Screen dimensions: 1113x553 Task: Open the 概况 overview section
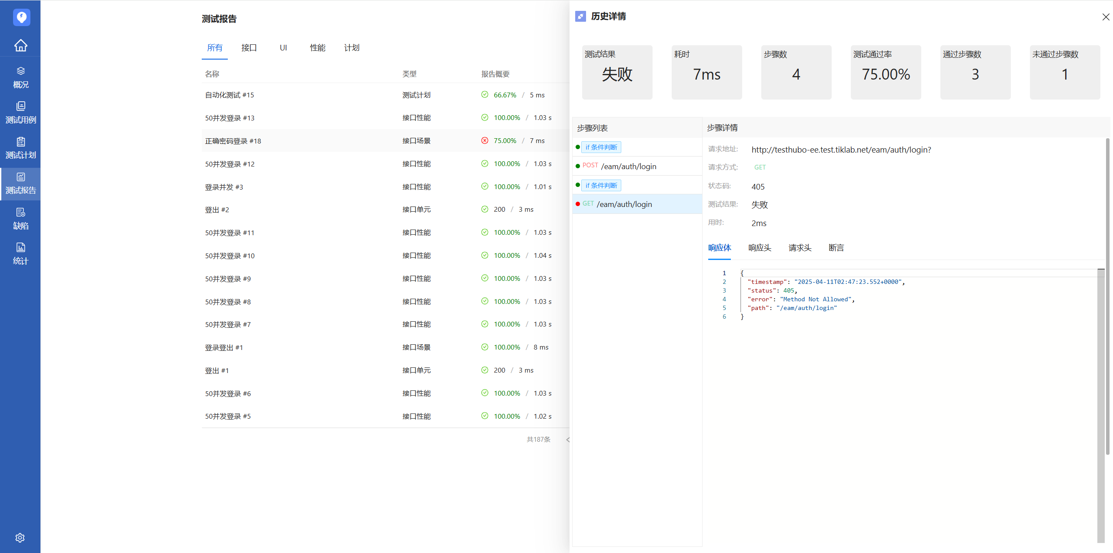pos(20,77)
